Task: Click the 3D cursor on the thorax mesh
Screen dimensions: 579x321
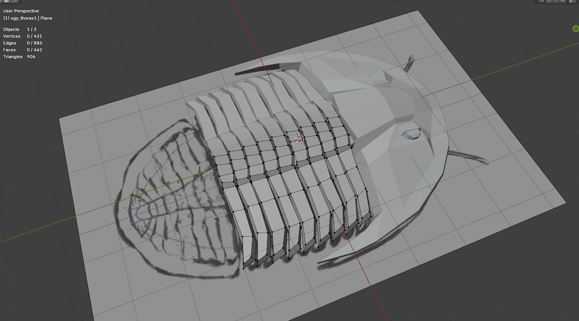Action: pos(299,139)
